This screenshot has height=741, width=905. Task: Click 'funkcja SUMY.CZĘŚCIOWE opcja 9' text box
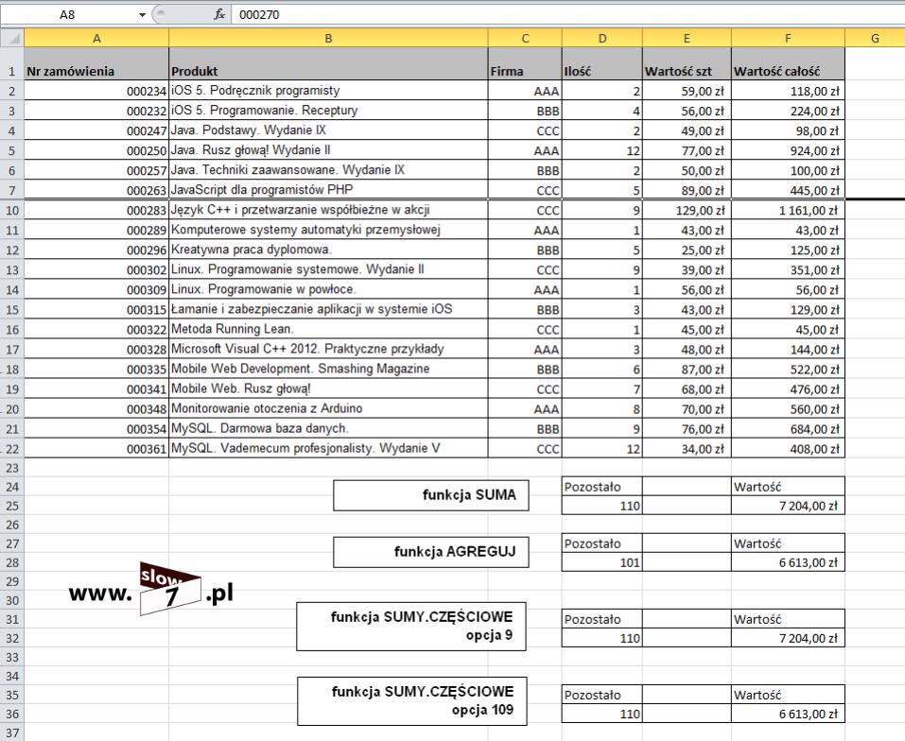[411, 627]
